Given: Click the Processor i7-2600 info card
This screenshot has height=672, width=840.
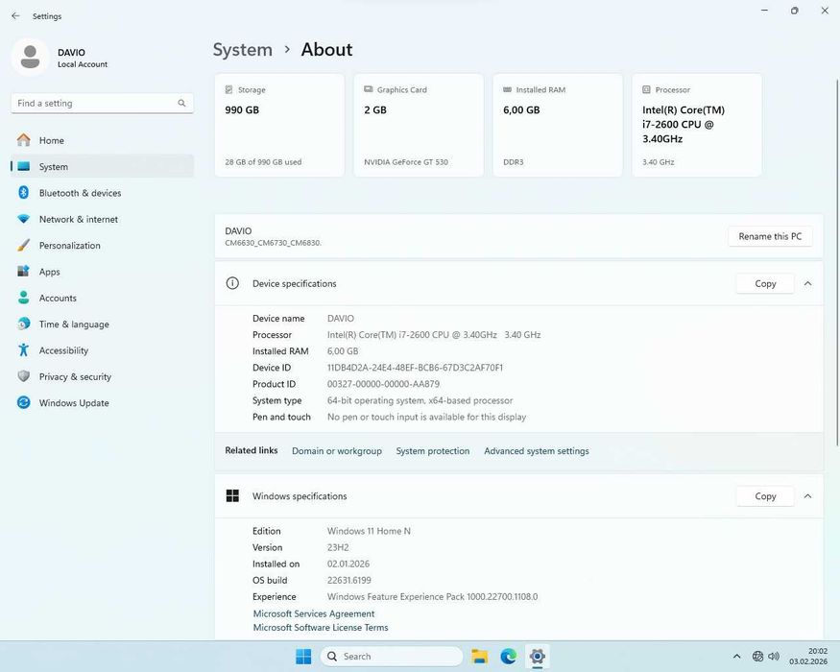Looking at the screenshot, I should coord(697,125).
